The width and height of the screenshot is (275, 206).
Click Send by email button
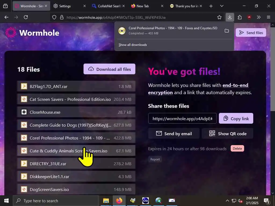coord(174,134)
